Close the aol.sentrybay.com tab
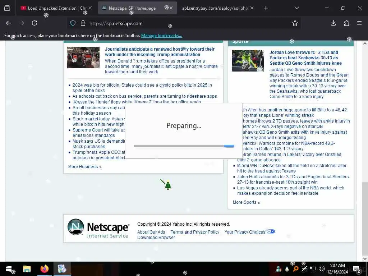Image resolution: width=368 pixels, height=276 pixels. click(252, 8)
